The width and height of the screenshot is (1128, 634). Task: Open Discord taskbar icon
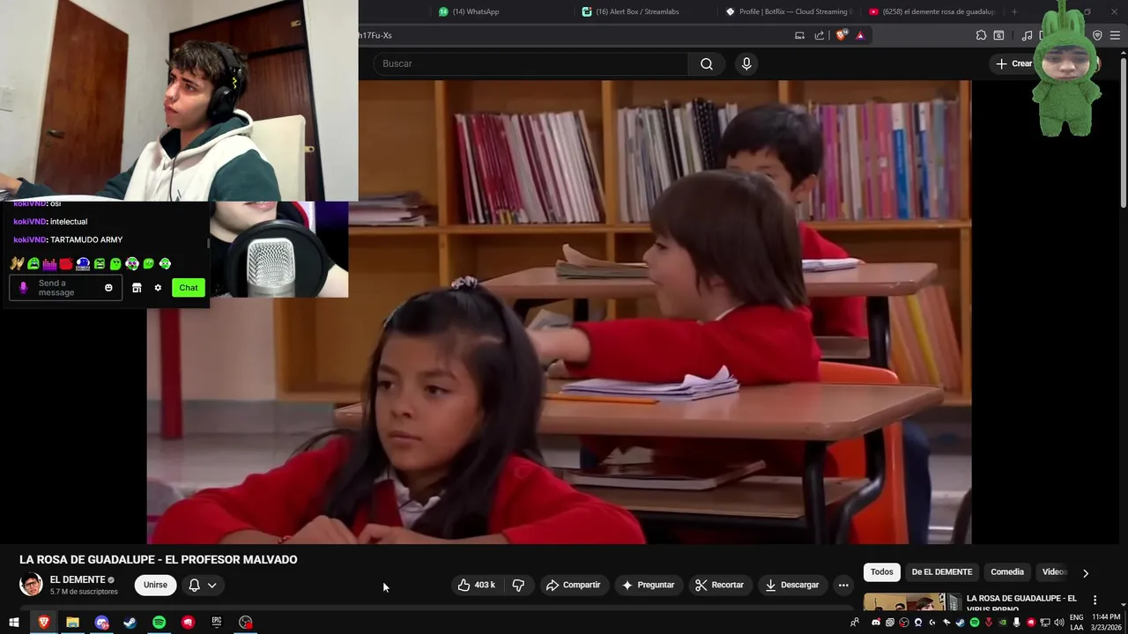(101, 623)
